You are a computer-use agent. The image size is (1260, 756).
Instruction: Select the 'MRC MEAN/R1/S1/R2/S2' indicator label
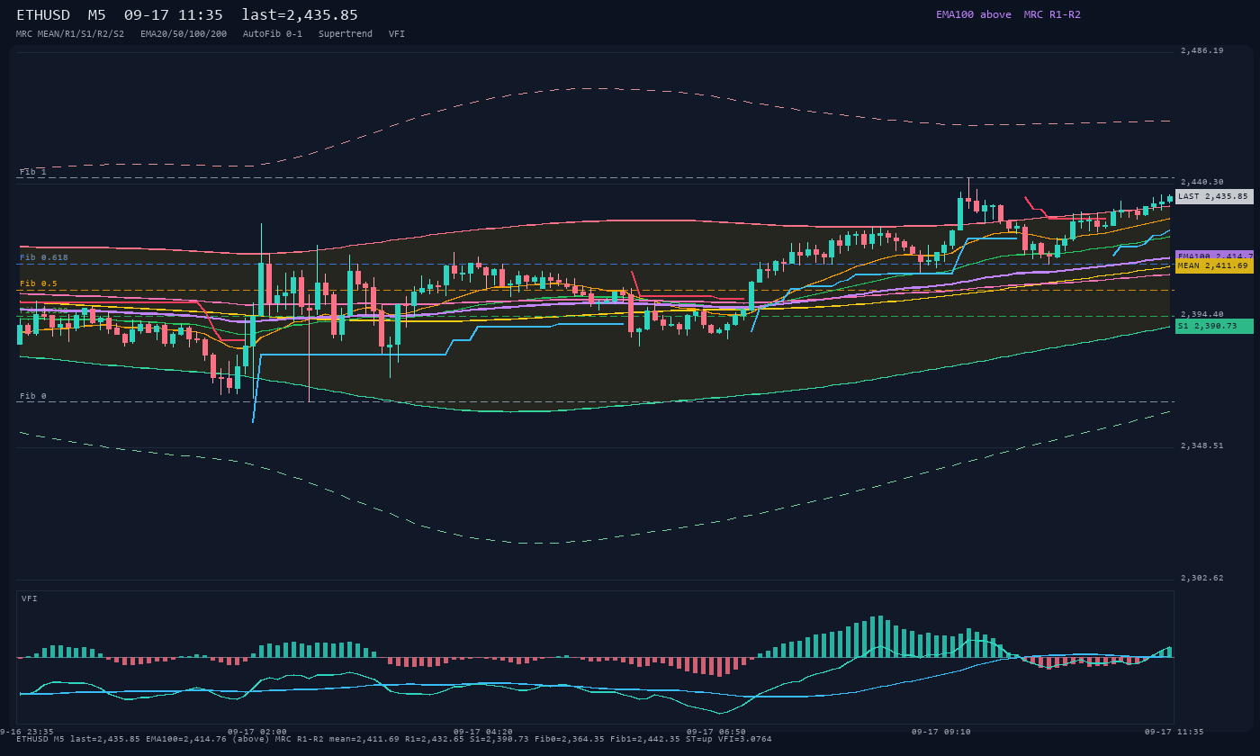click(x=70, y=33)
